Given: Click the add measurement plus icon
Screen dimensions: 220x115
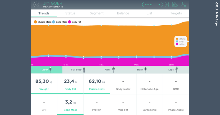Looking at the screenshot, I should coord(167,4).
